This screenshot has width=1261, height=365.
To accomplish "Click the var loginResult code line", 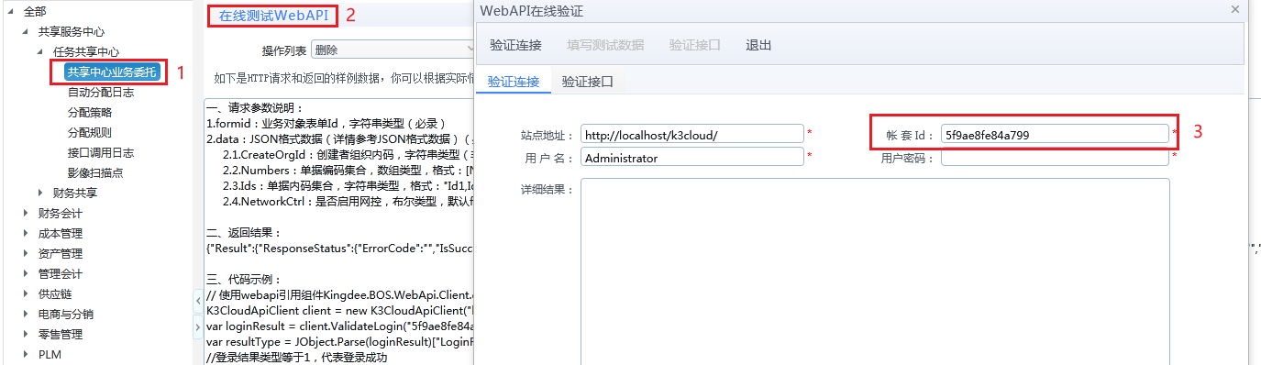I will [339, 326].
